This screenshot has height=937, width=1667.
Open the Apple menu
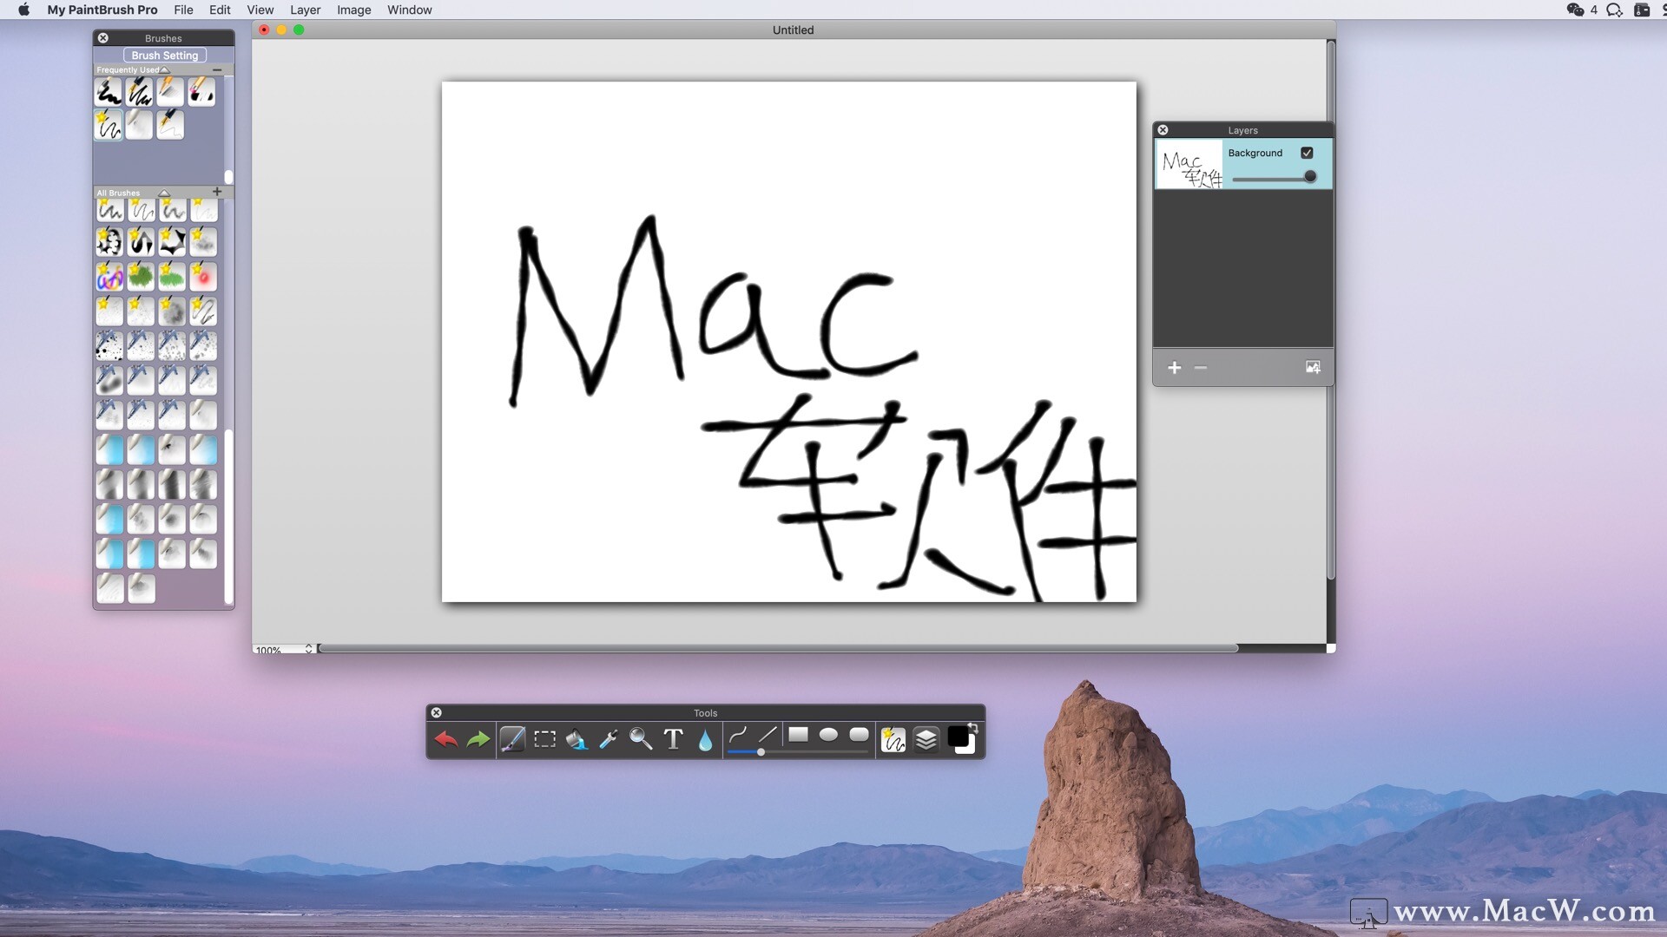pos(23,10)
